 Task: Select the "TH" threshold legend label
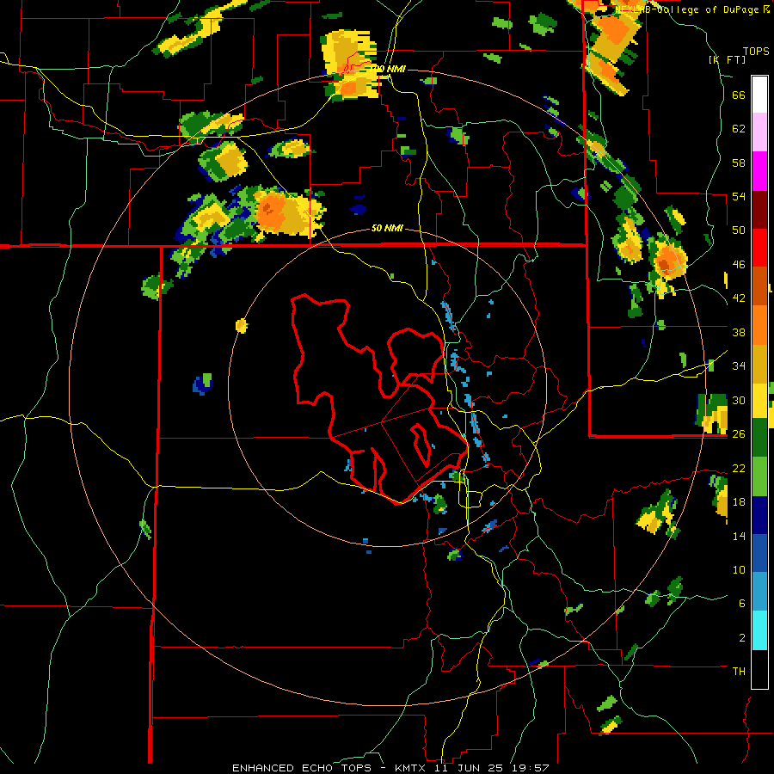[739, 672]
